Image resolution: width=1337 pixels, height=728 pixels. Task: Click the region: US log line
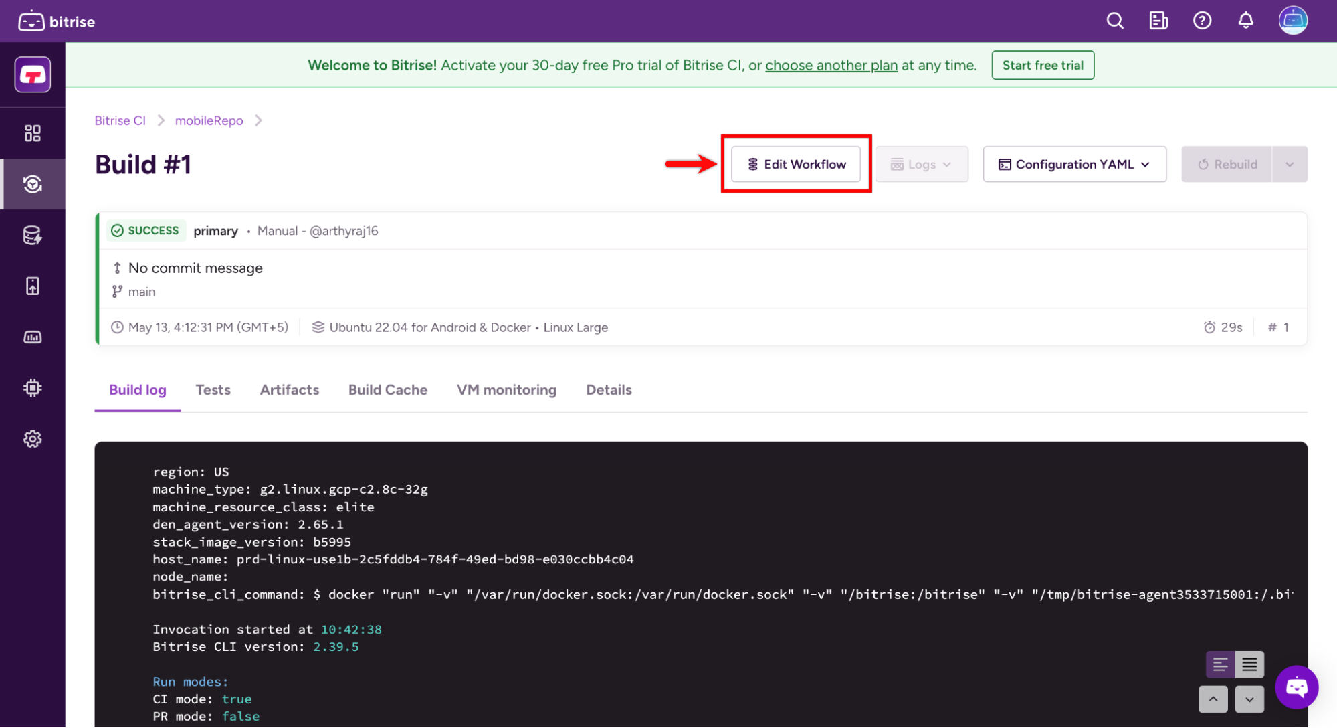coord(191,472)
